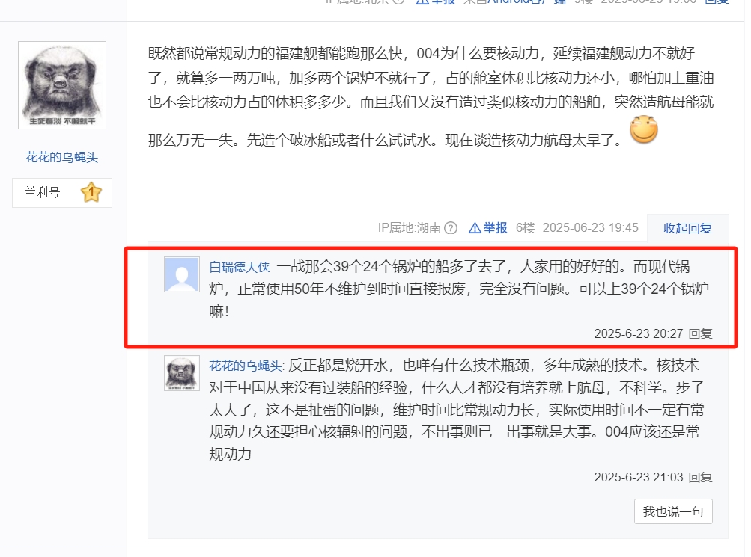The height and width of the screenshot is (557, 751).
Task: Reply to the 21:03 comment
Action: pos(700,477)
